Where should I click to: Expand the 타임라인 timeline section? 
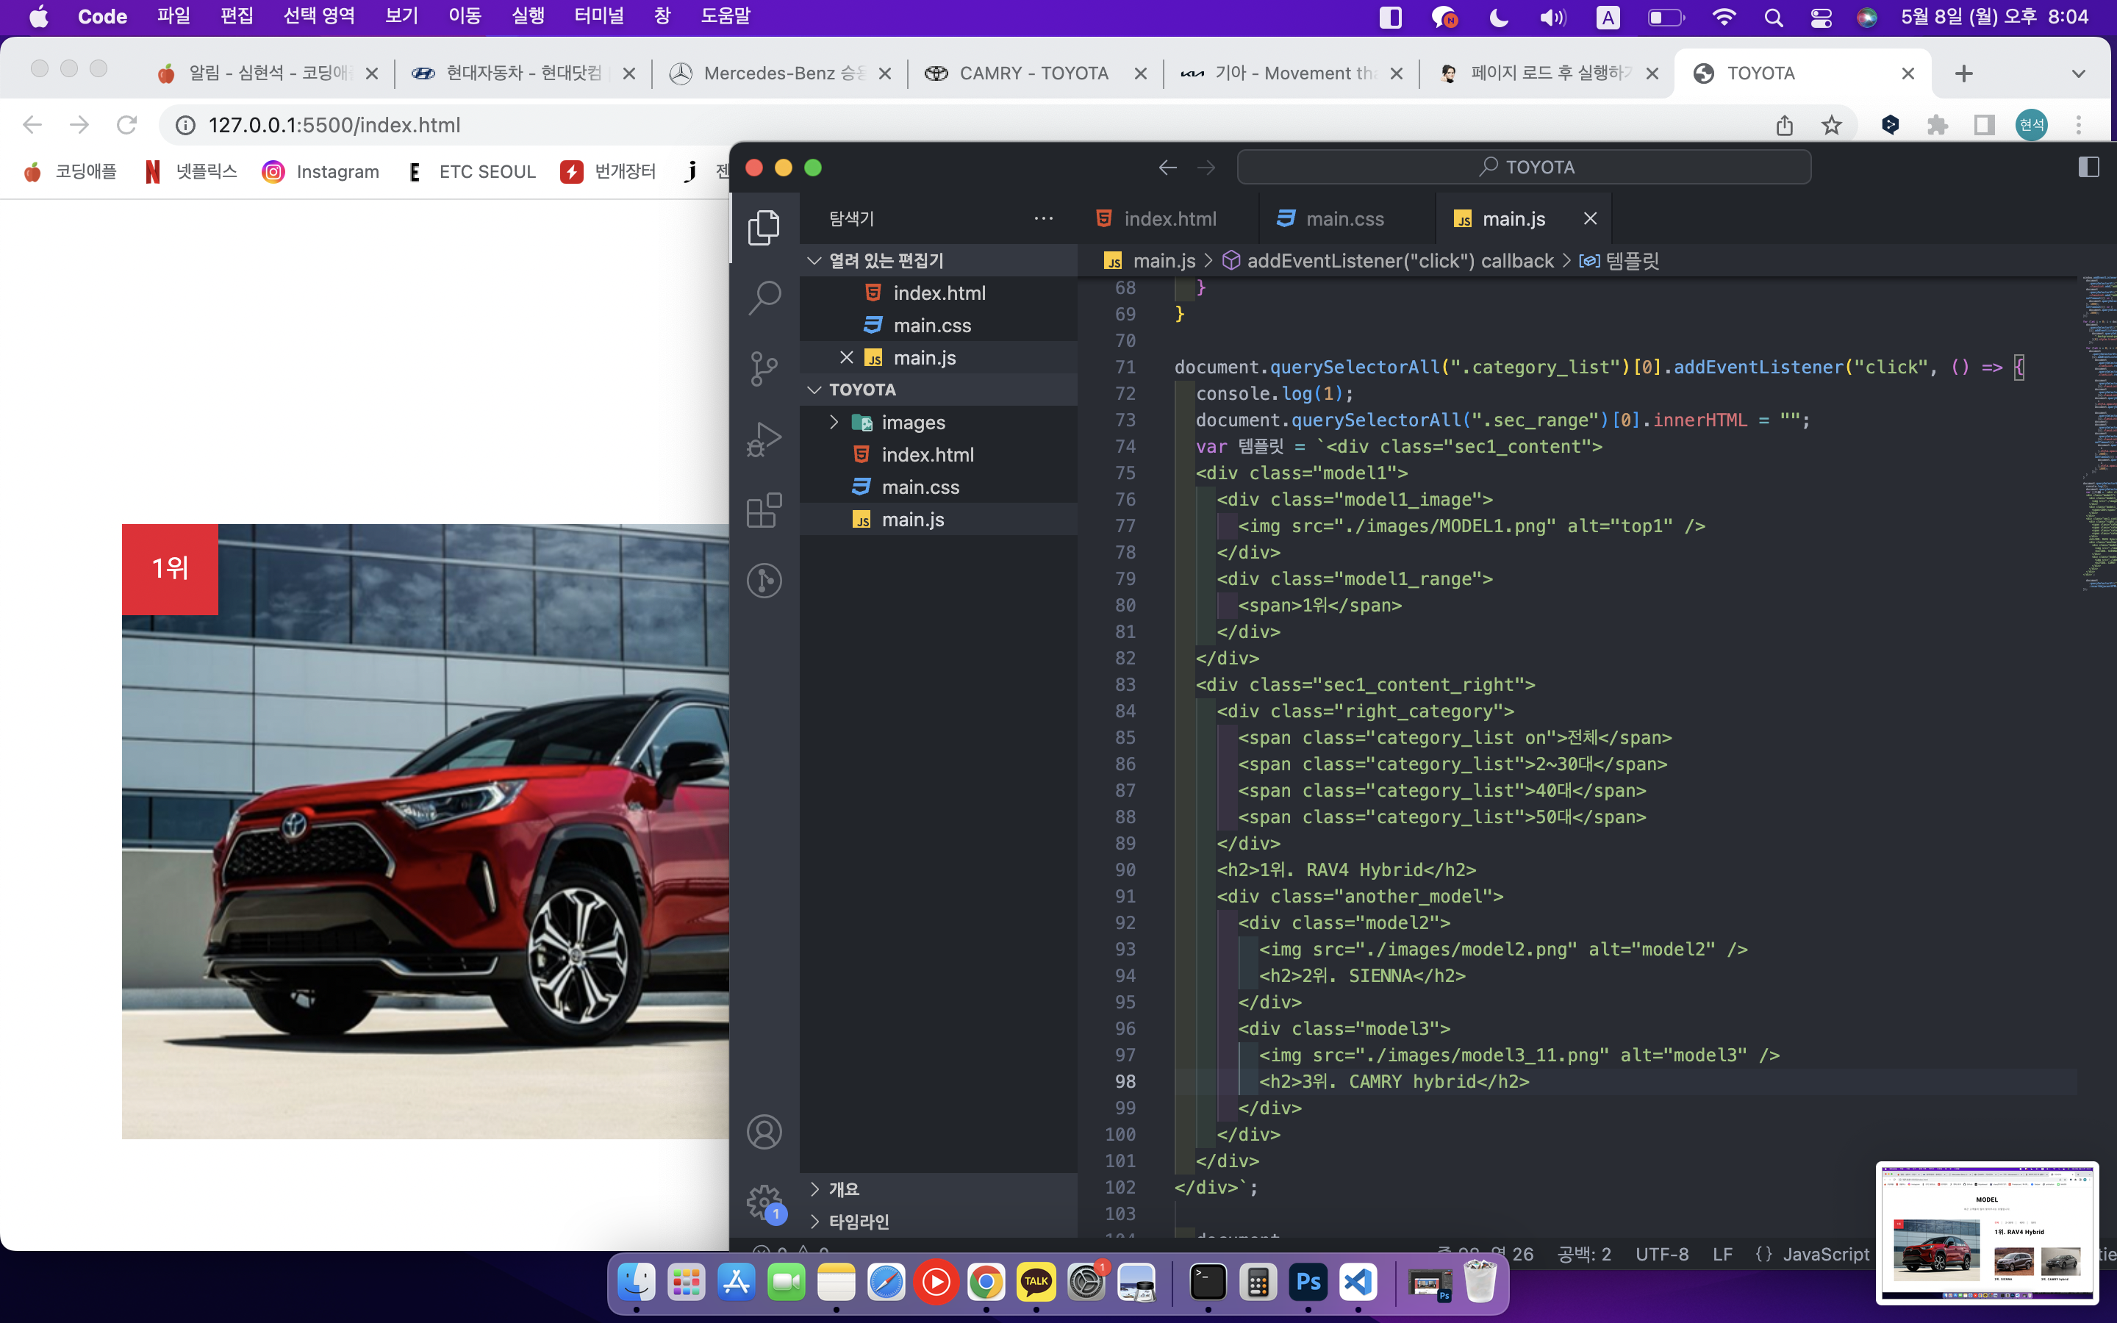939,1222
